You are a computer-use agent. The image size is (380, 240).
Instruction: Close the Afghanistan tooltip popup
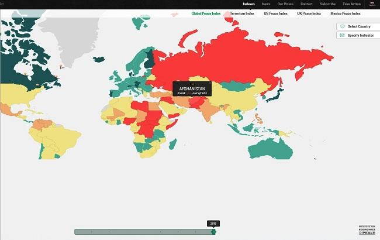click(192, 84)
